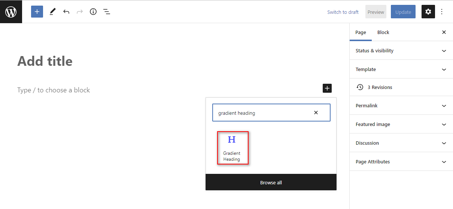The image size is (453, 209).
Task: Open the three-dot Options menu
Action: 442,12
